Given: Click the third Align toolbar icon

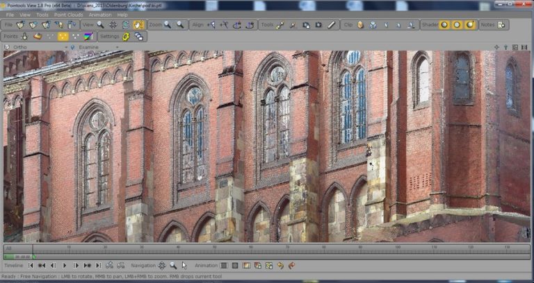Looking at the screenshot, I should click(237, 25).
